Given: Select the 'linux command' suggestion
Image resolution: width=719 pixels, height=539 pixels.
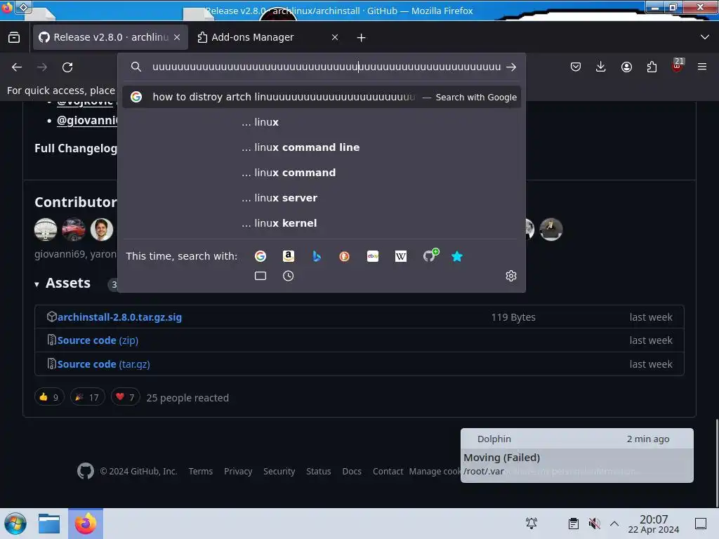Looking at the screenshot, I should pyautogui.click(x=321, y=173).
